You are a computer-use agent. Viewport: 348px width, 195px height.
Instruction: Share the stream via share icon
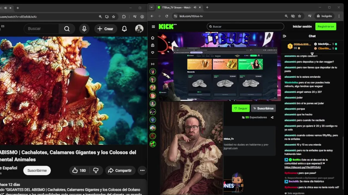(x=272, y=117)
